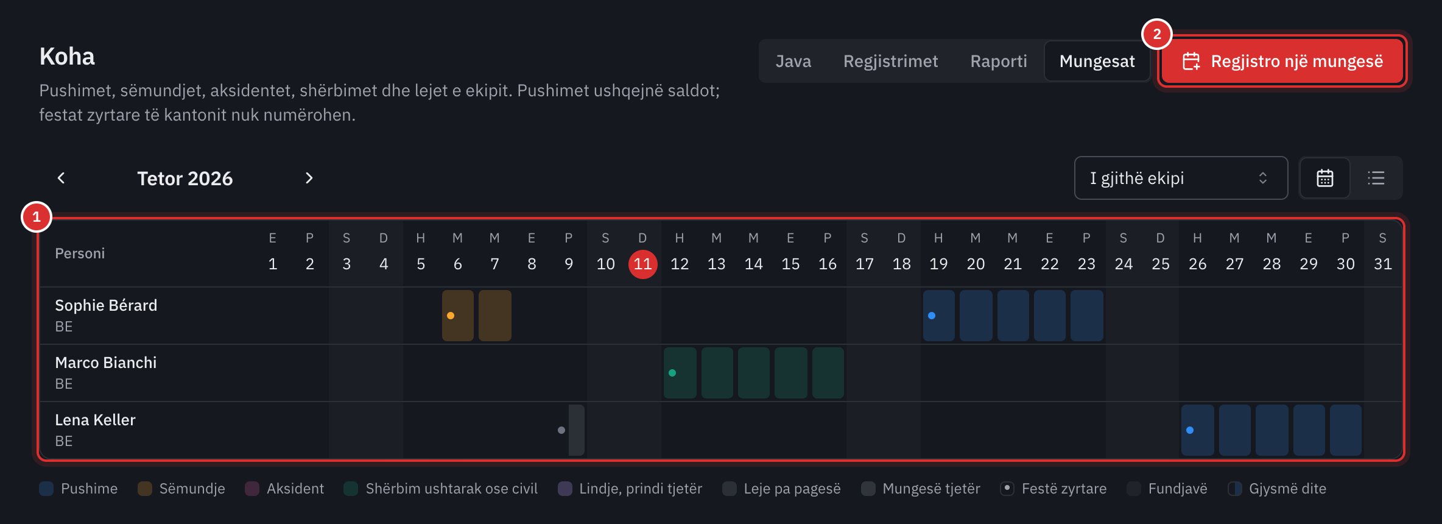Click the "Mungesë tjetër" legend label
The width and height of the screenshot is (1442, 524).
931,489
